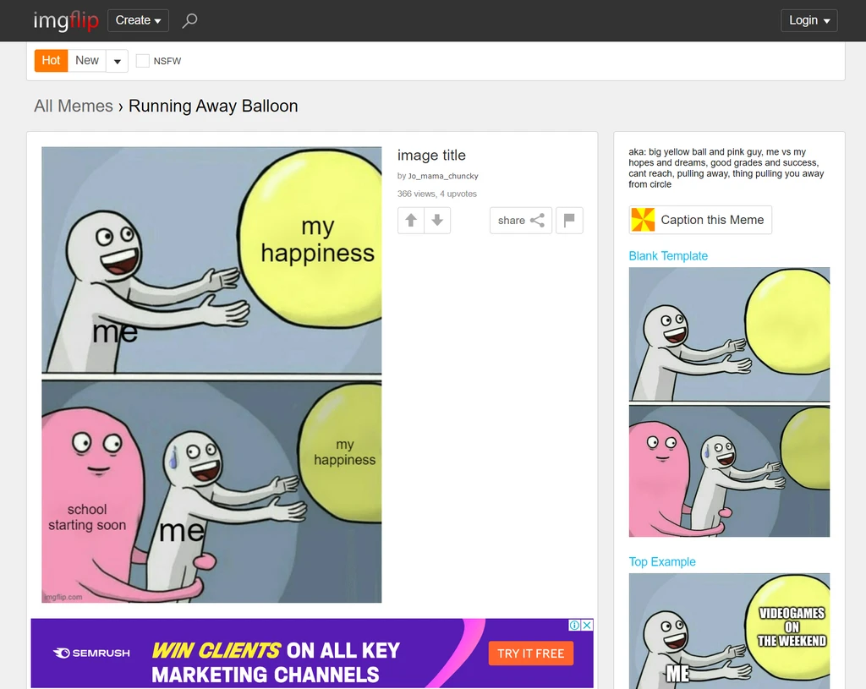Click the Blank Template thumbnail image
The width and height of the screenshot is (866, 689).
(729, 402)
